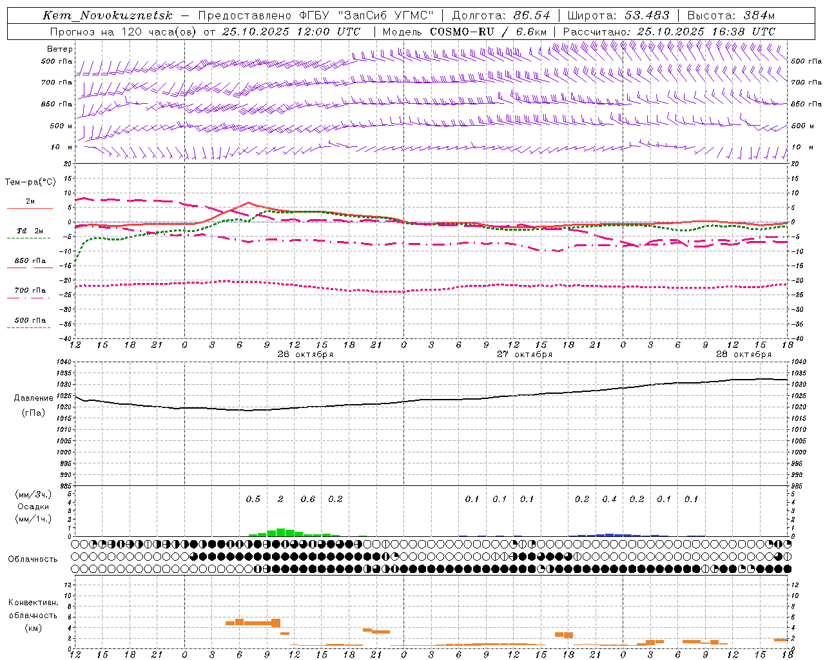825x660 pixels.
Task: Click the Ветер panel label
Action: point(59,49)
